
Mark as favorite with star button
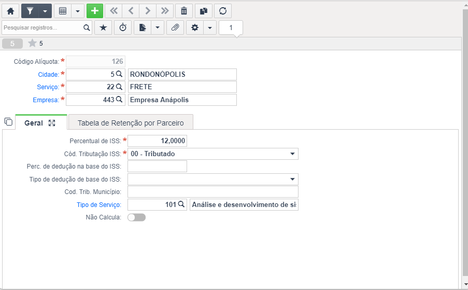(x=103, y=28)
